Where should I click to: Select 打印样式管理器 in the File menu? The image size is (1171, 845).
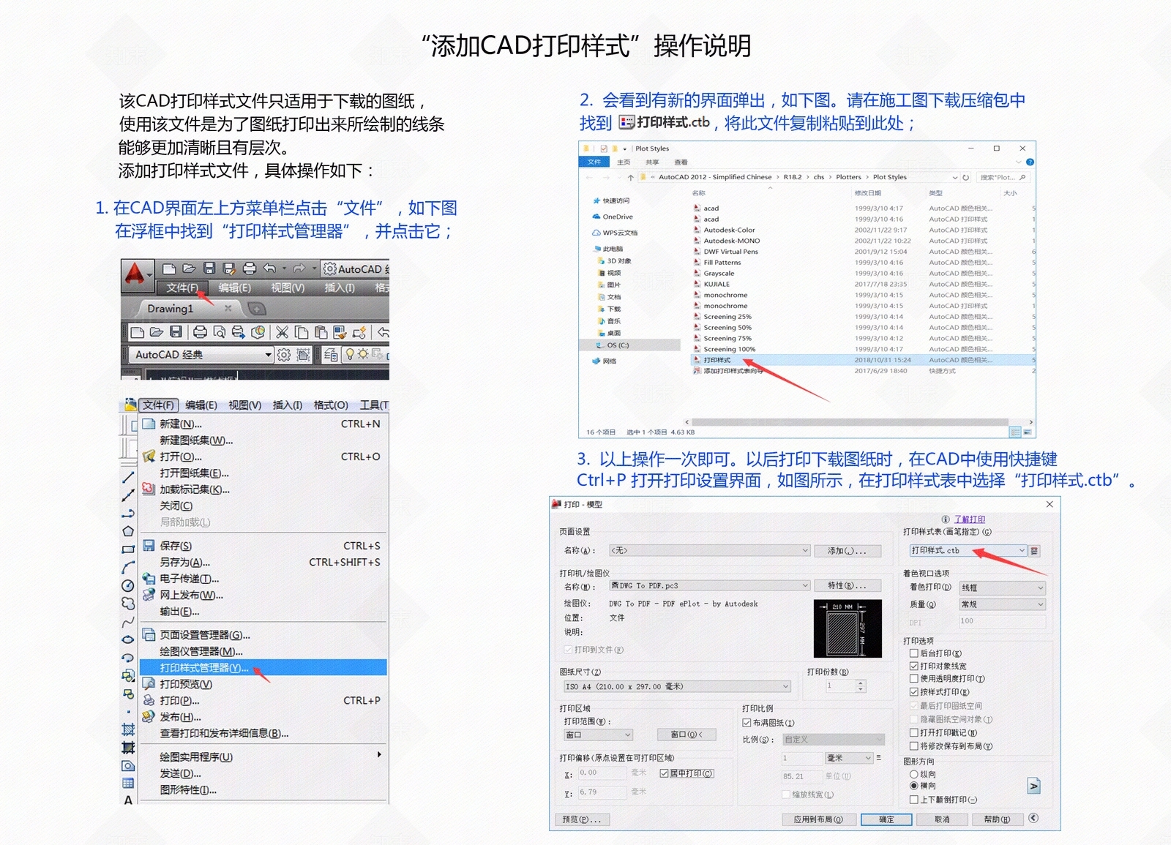pyautogui.click(x=263, y=667)
